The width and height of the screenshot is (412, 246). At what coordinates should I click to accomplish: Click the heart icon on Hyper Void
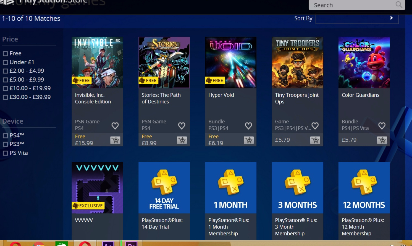[x=249, y=126]
